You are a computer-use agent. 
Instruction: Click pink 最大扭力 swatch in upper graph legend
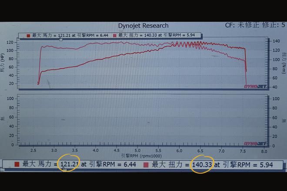click(x=115, y=35)
